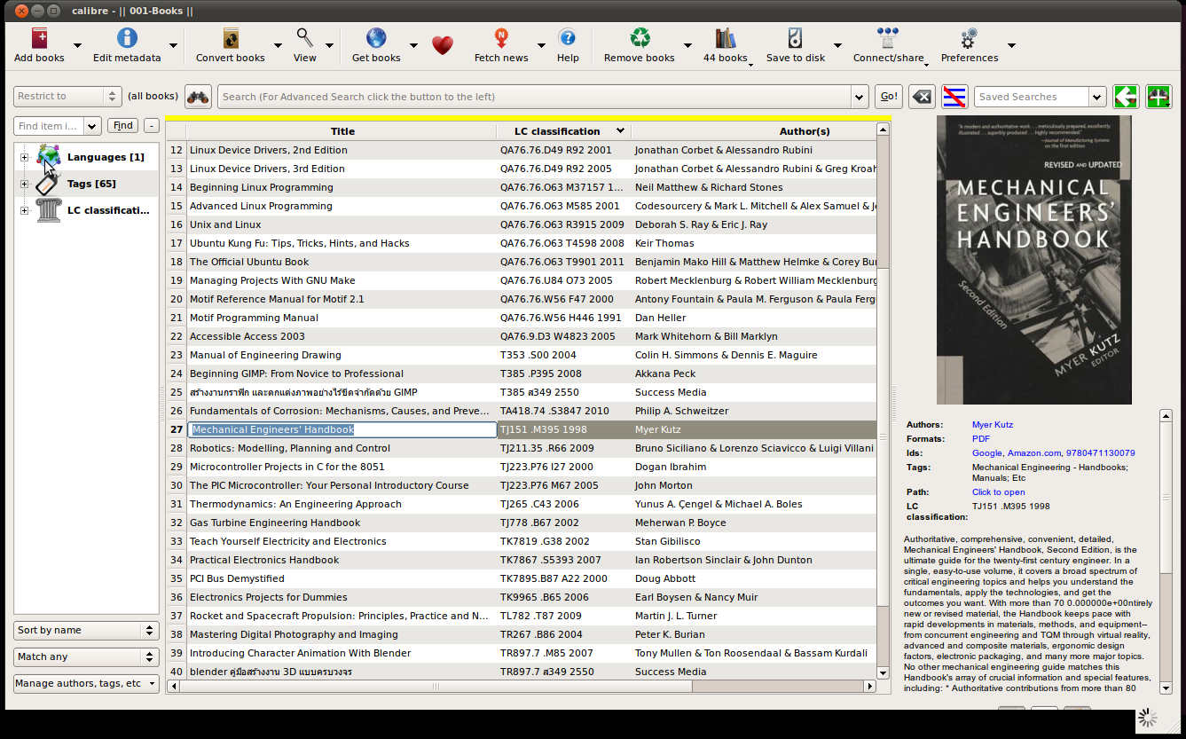Open search history dropdown arrow

859,97
